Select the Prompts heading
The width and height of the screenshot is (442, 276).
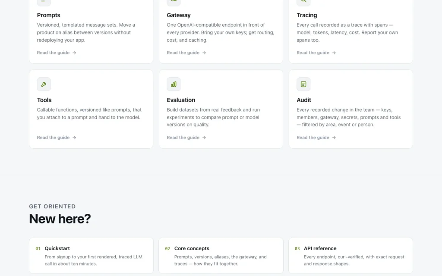coord(48,15)
